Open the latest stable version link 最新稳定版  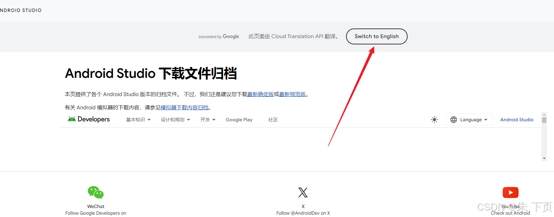[261, 94]
